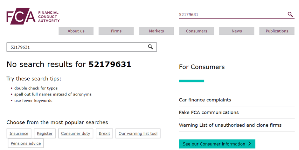
Task: Click into the main search input box
Action: (x=76, y=47)
